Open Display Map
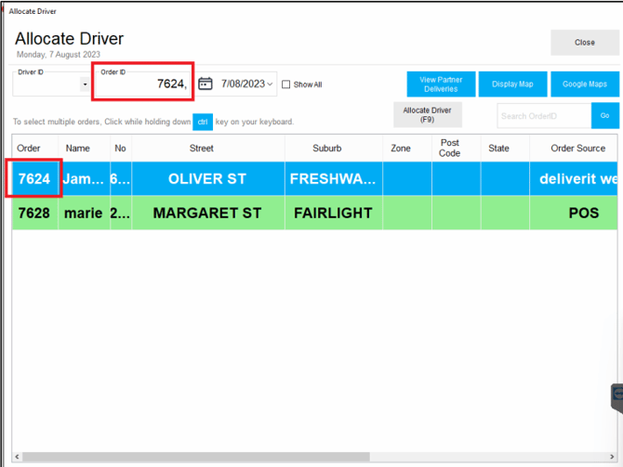 click(512, 84)
